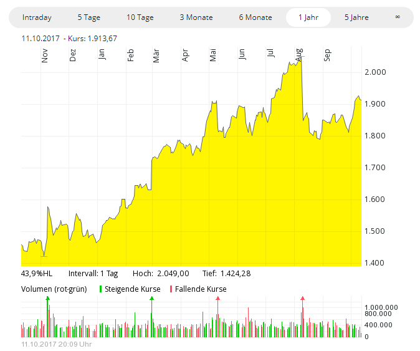Click the Nov month axis label

45,55
